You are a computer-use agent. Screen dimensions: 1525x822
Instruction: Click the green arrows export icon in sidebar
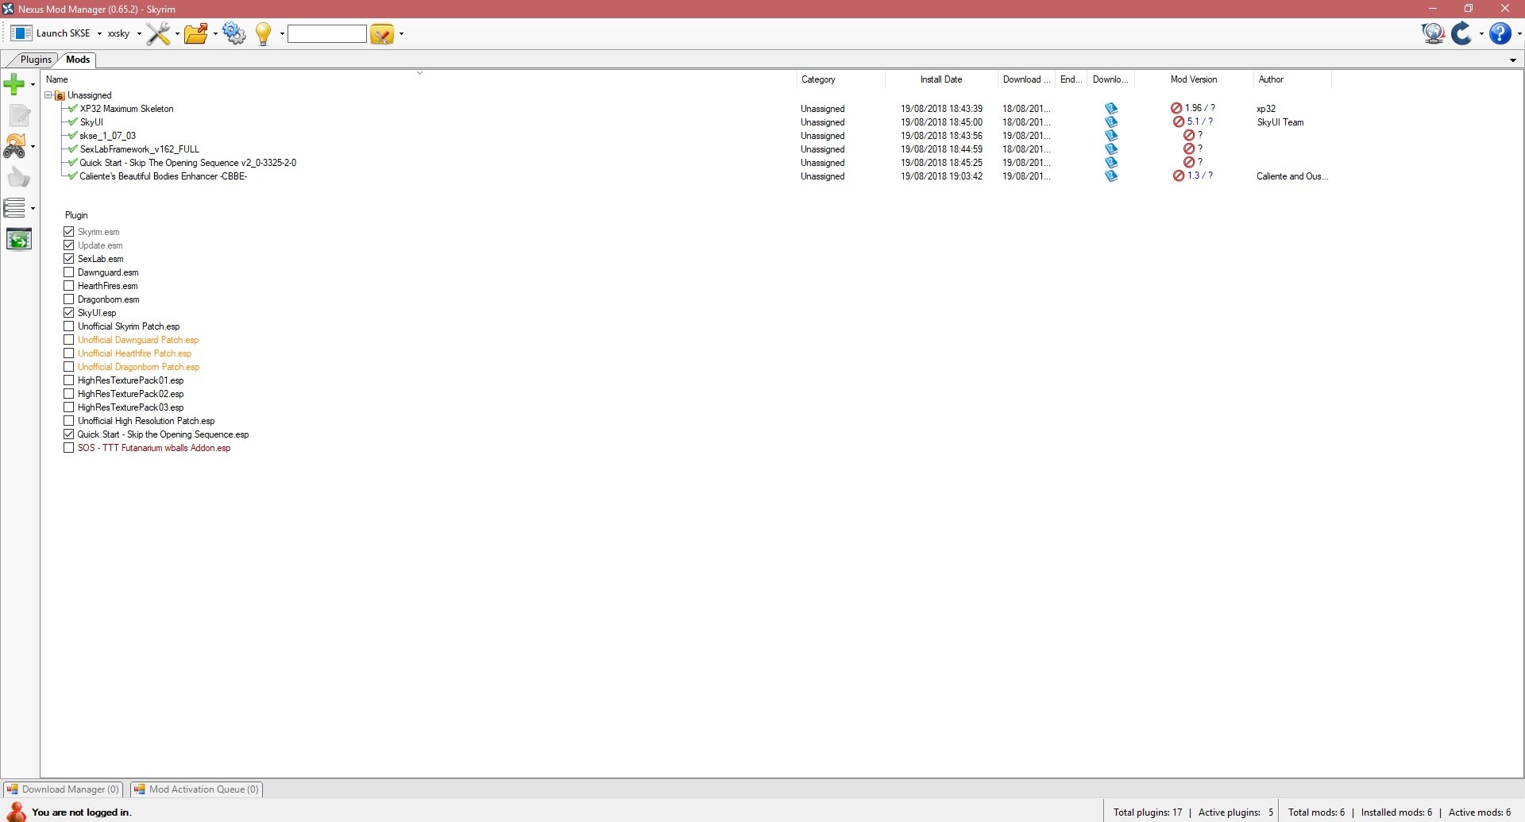18,239
